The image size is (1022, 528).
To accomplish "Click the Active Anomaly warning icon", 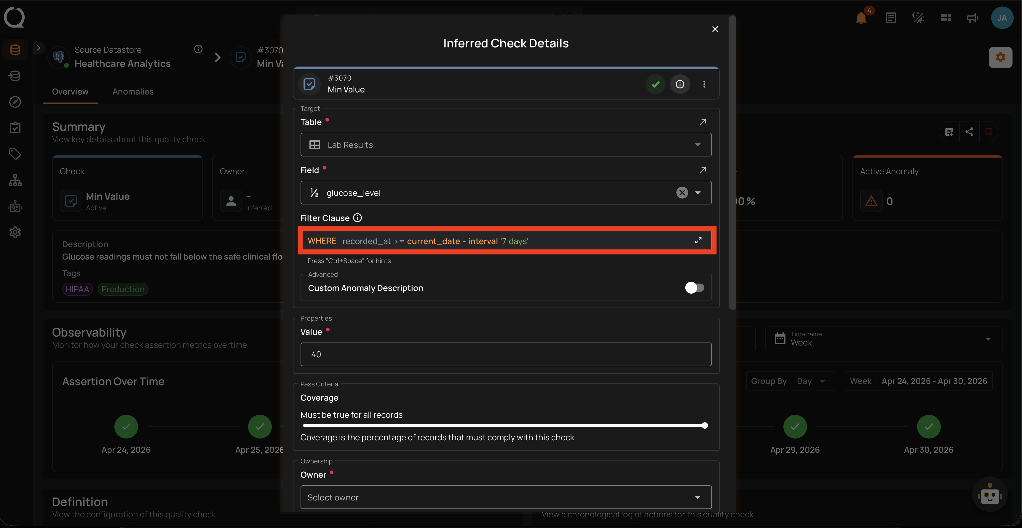I will click(x=871, y=201).
